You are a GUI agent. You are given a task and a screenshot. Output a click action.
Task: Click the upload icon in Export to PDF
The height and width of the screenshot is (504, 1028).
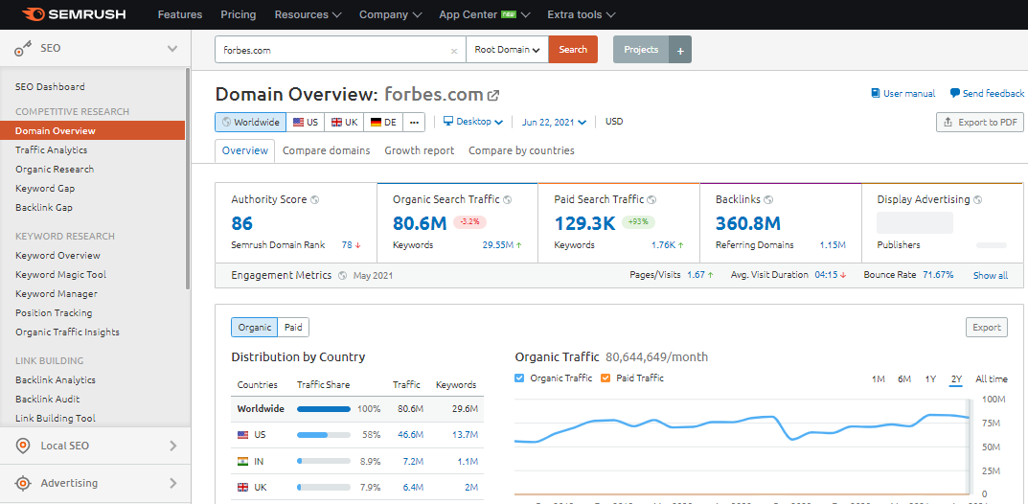click(948, 123)
